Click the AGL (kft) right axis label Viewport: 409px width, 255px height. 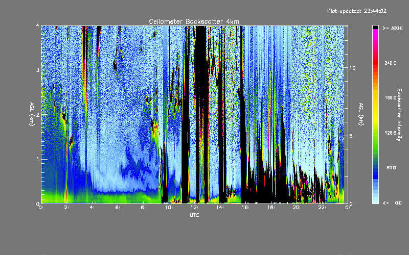361,114
